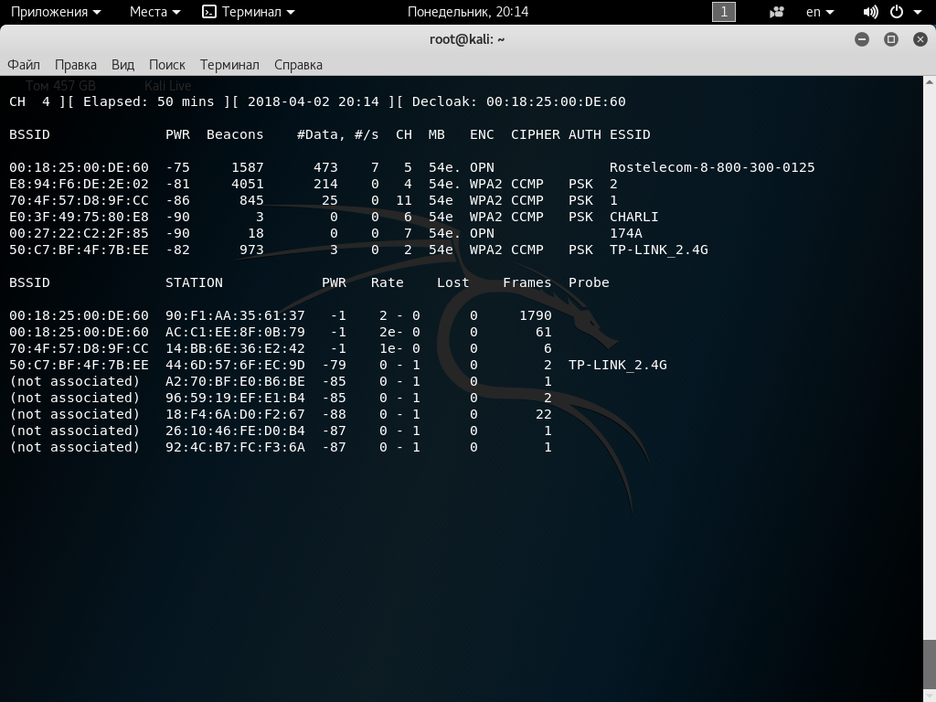Viewport: 936px width, 702px height.
Task: Click the video recording indicator icon
Action: [777, 12]
